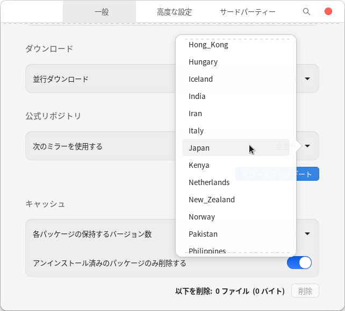Close the preferences window with red button
Viewport: 345px width, 311px height.
[x=328, y=11]
